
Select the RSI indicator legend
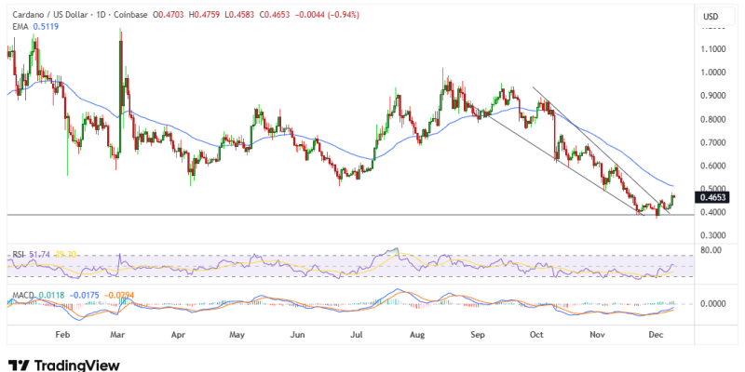click(19, 251)
